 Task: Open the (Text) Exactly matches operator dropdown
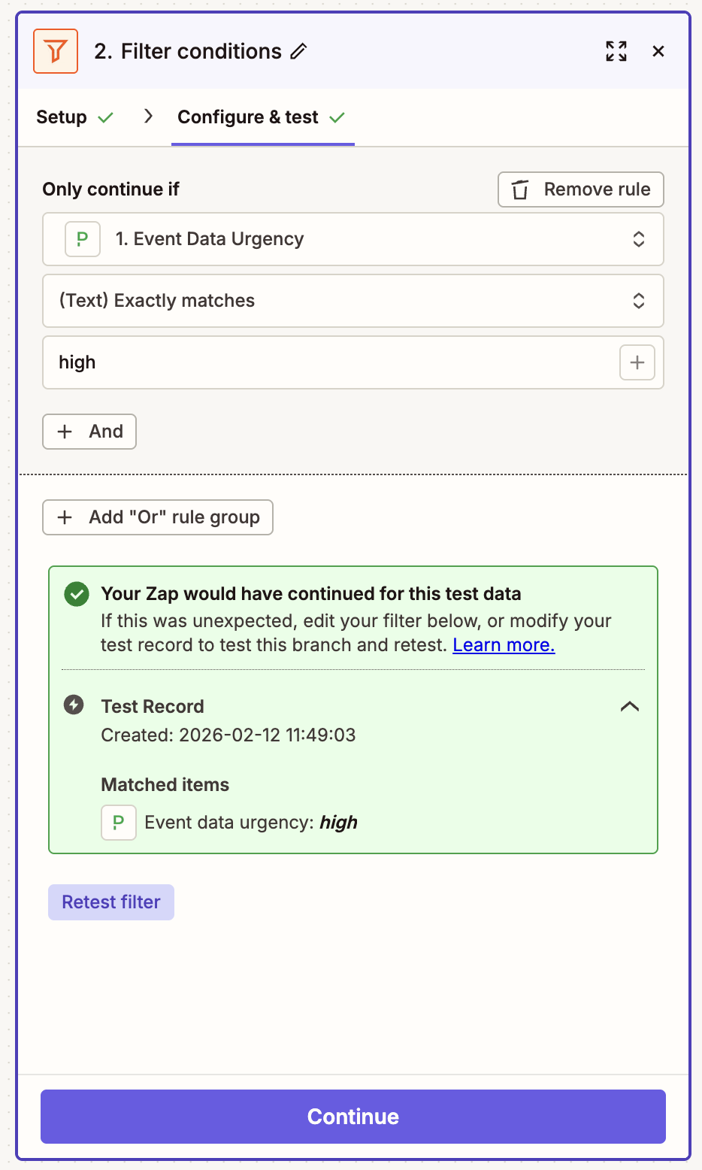[638, 301]
